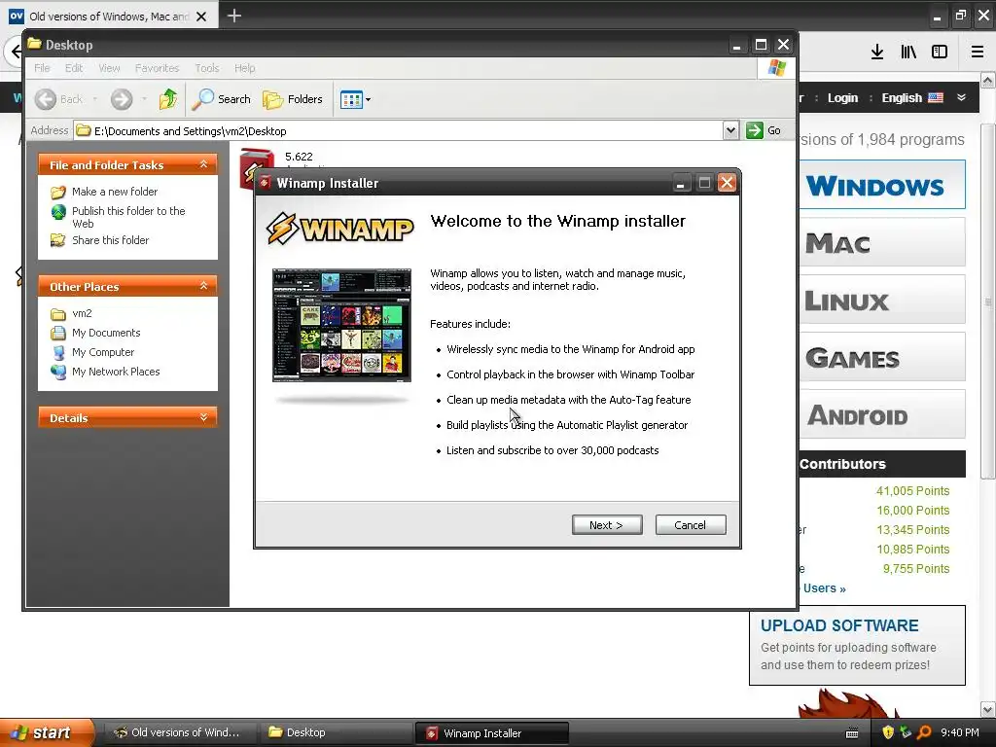The height and width of the screenshot is (747, 996).
Task: Click the Up folder icon in Explorer
Action: coord(168,99)
